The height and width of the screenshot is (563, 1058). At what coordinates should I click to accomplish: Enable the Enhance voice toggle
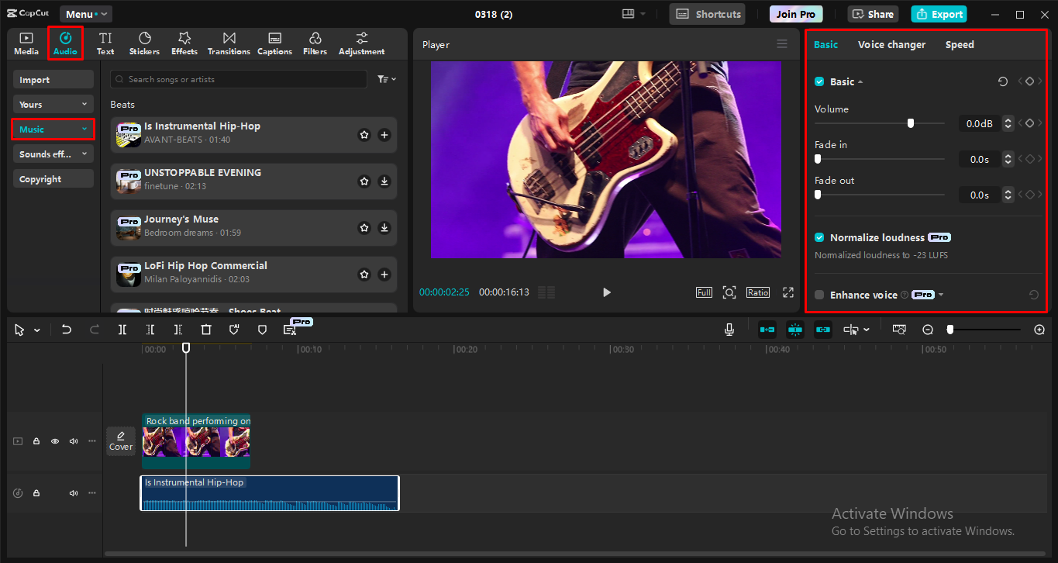[x=818, y=295]
